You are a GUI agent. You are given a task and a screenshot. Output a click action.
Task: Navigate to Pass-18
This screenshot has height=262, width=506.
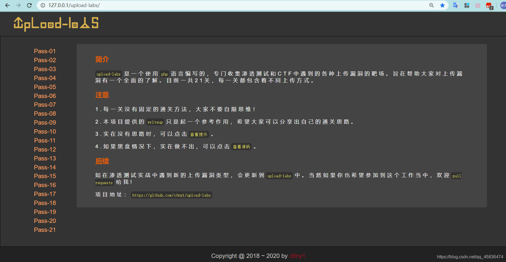tap(45, 203)
